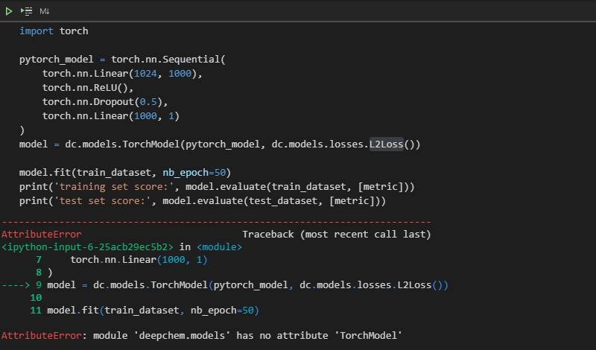Run the cell with the play icon

coord(9,11)
